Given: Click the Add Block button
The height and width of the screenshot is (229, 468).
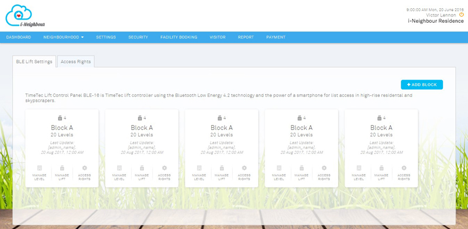Looking at the screenshot, I should [x=422, y=85].
